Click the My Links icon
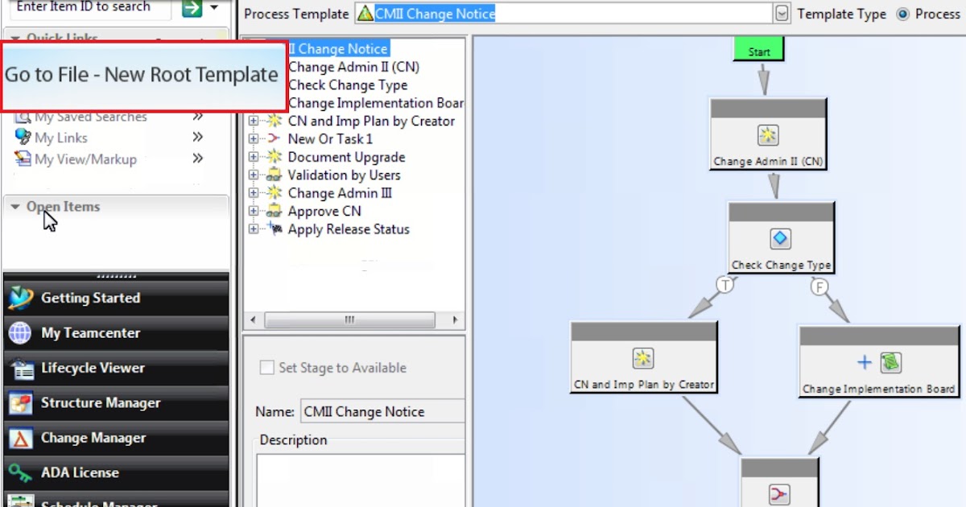The width and height of the screenshot is (966, 507). pos(23,138)
